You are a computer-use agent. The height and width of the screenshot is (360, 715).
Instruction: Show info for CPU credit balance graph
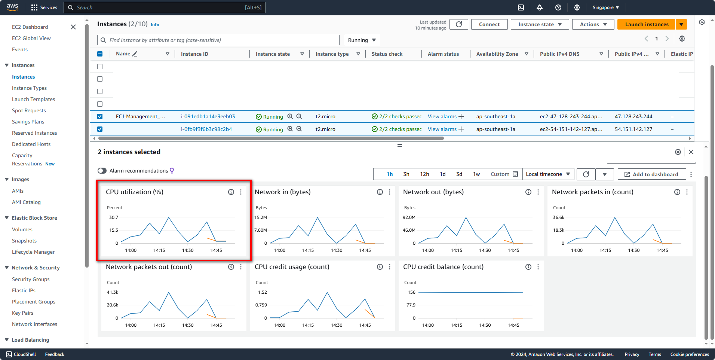(528, 267)
